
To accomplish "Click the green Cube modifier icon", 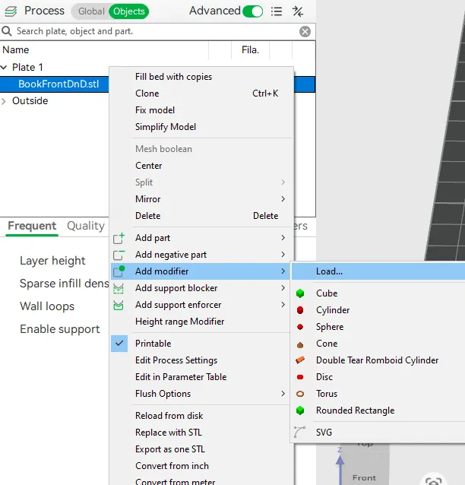I will pos(300,293).
